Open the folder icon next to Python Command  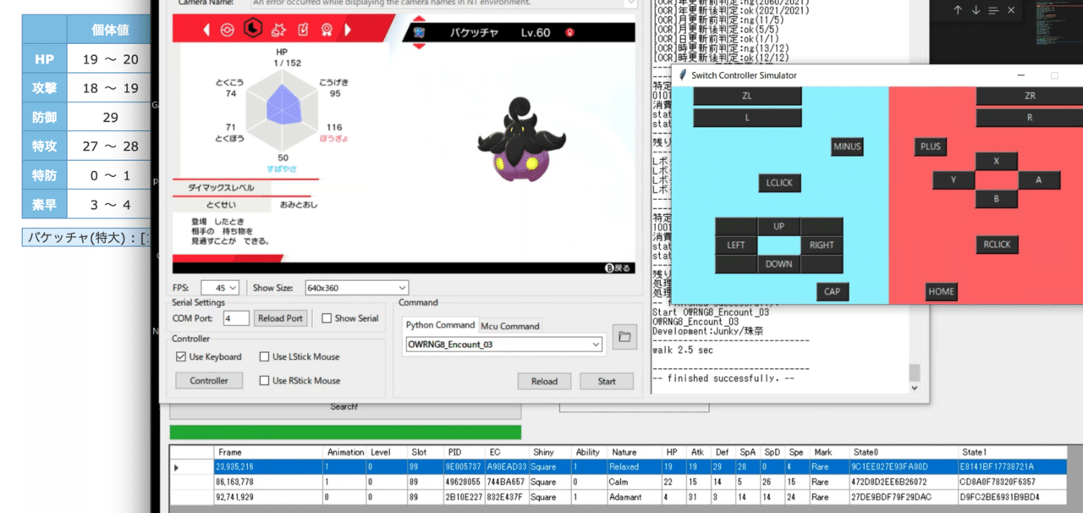pyautogui.click(x=624, y=337)
